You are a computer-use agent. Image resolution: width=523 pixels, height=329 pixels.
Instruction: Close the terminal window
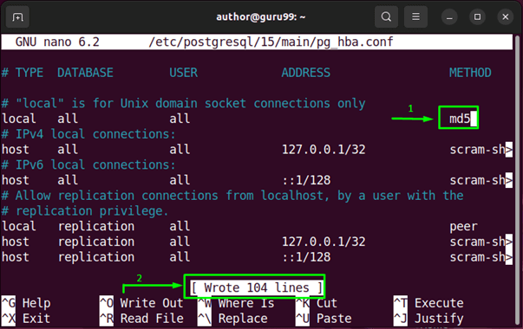pyautogui.click(x=506, y=17)
